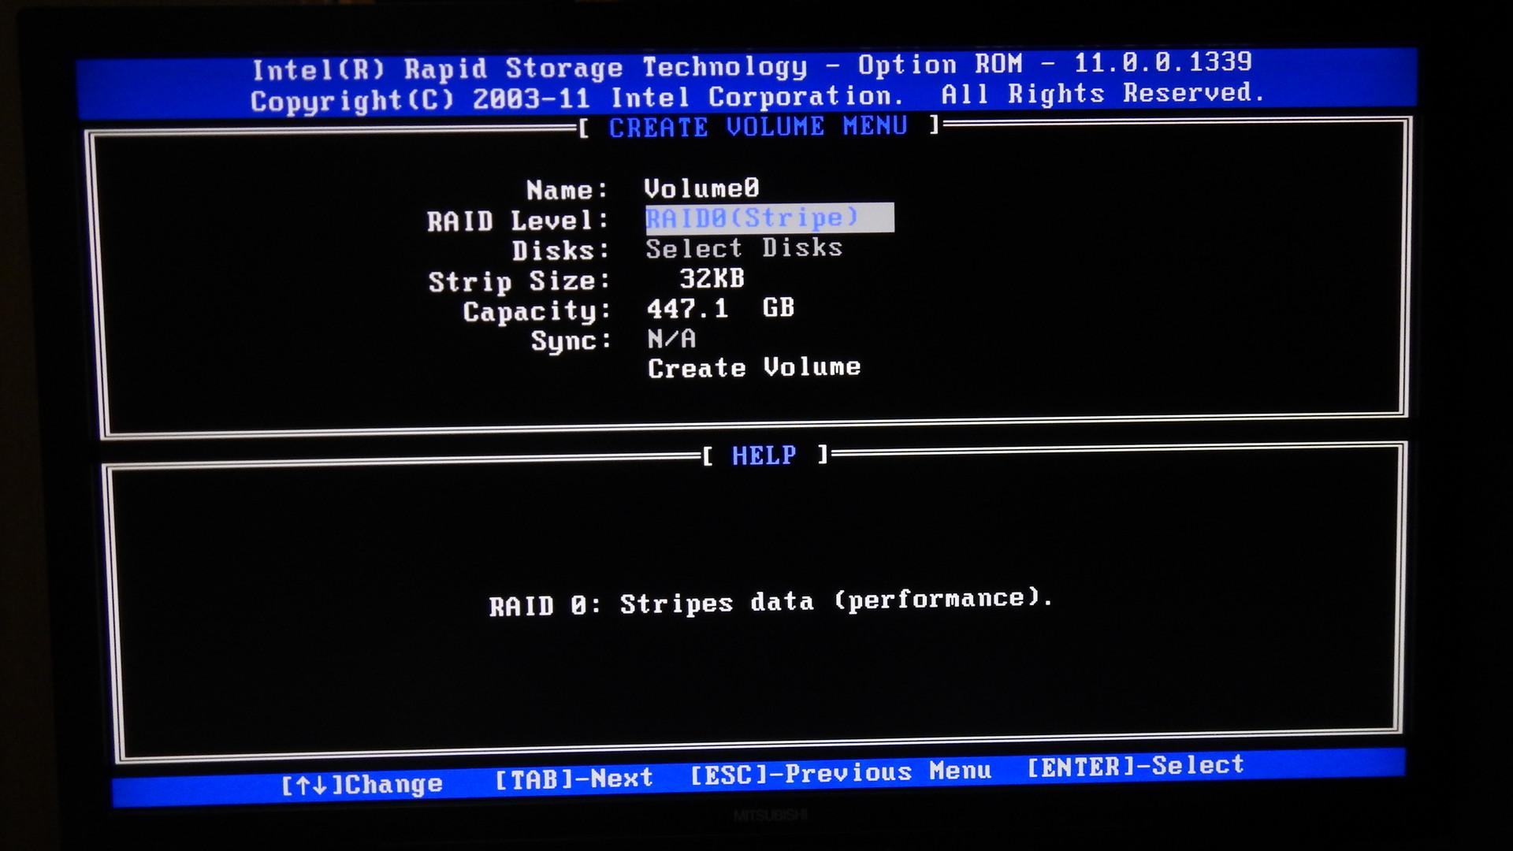Click the Copyright Intel Corporation line
The height and width of the screenshot is (851, 1513).
(x=757, y=97)
